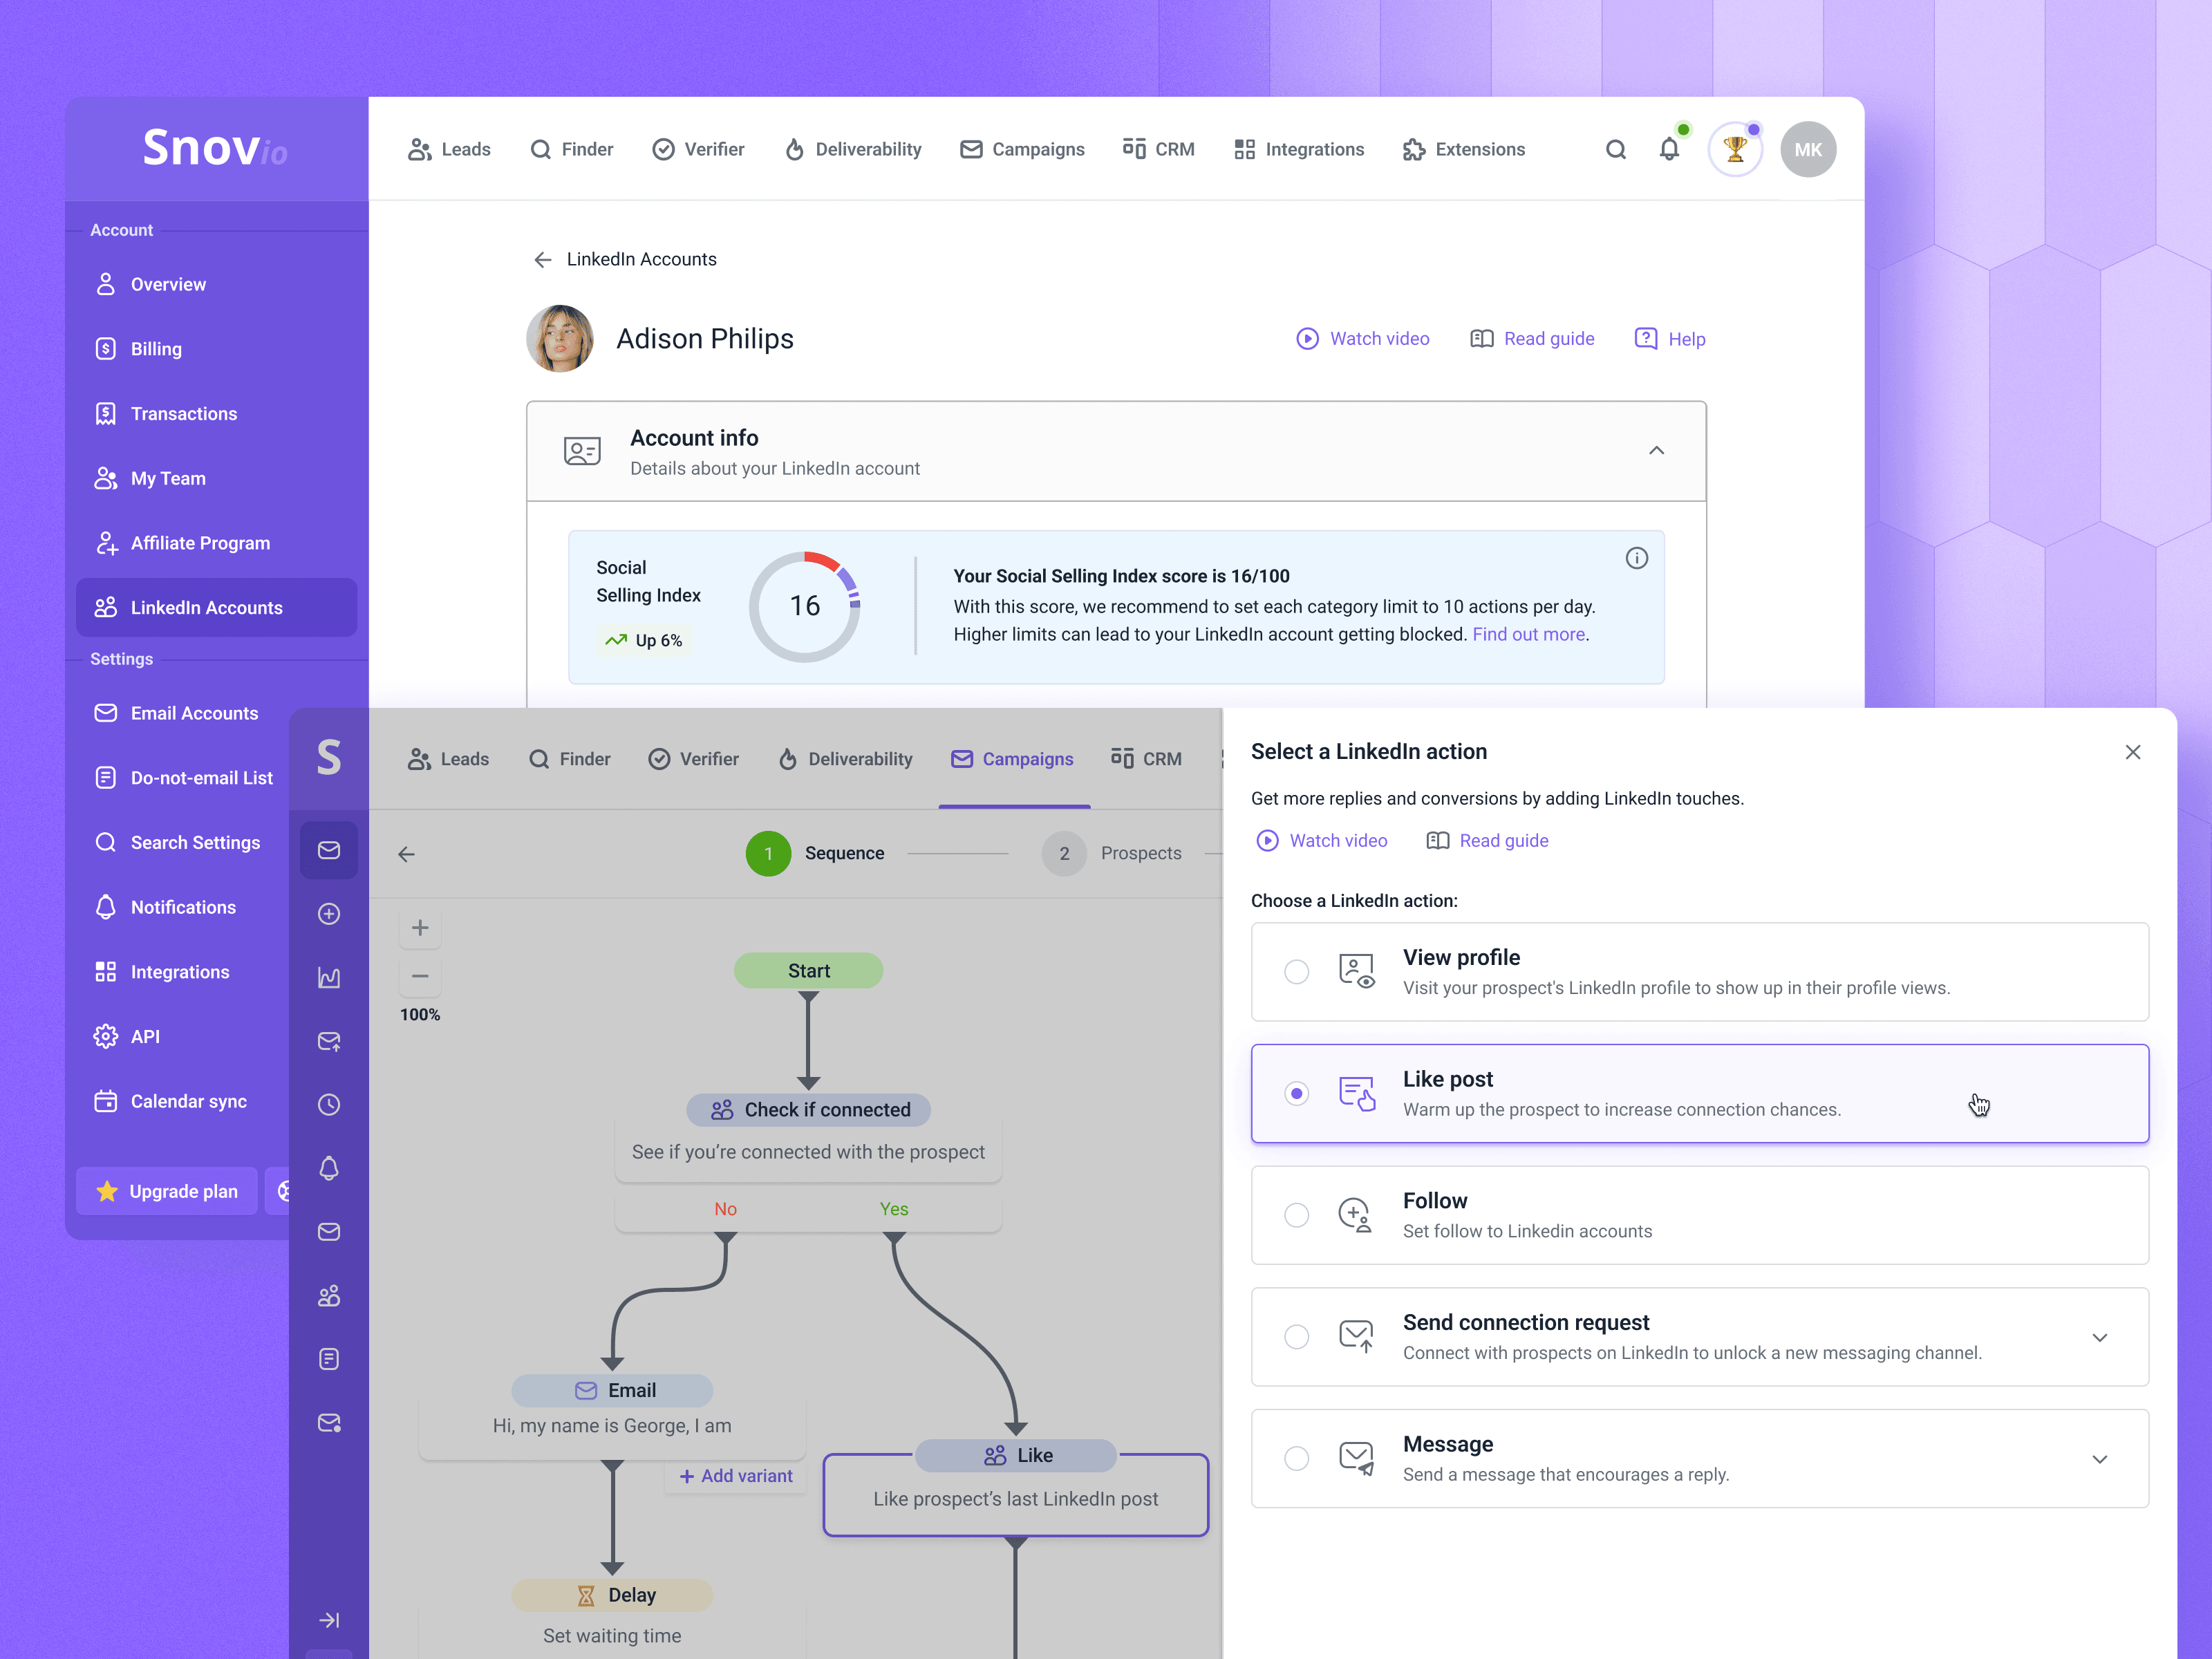Viewport: 2212px width, 1659px height.
Task: Zoom out the sequence canvas with minus icon
Action: [x=420, y=976]
